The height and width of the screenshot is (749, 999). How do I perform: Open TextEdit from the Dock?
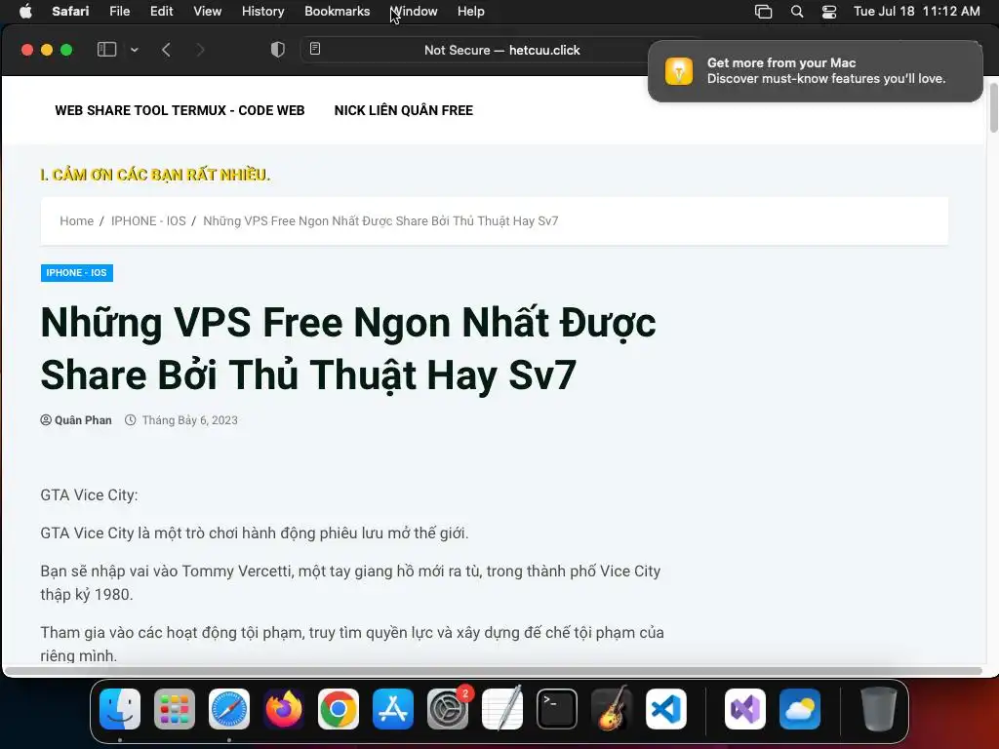click(502, 709)
